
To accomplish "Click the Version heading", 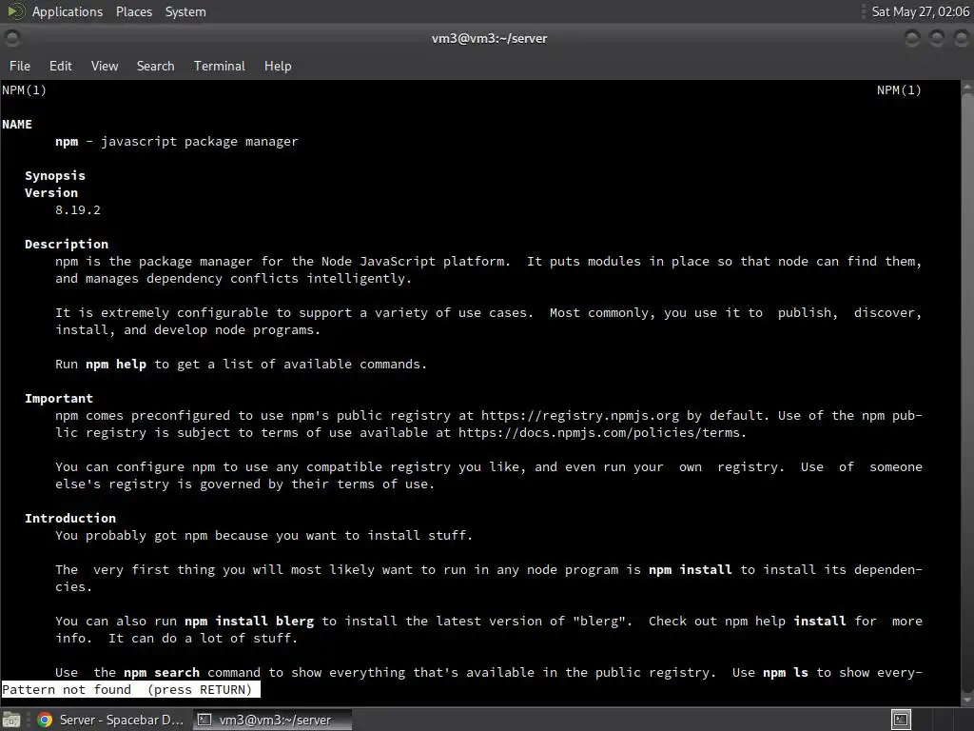I will tap(51, 192).
